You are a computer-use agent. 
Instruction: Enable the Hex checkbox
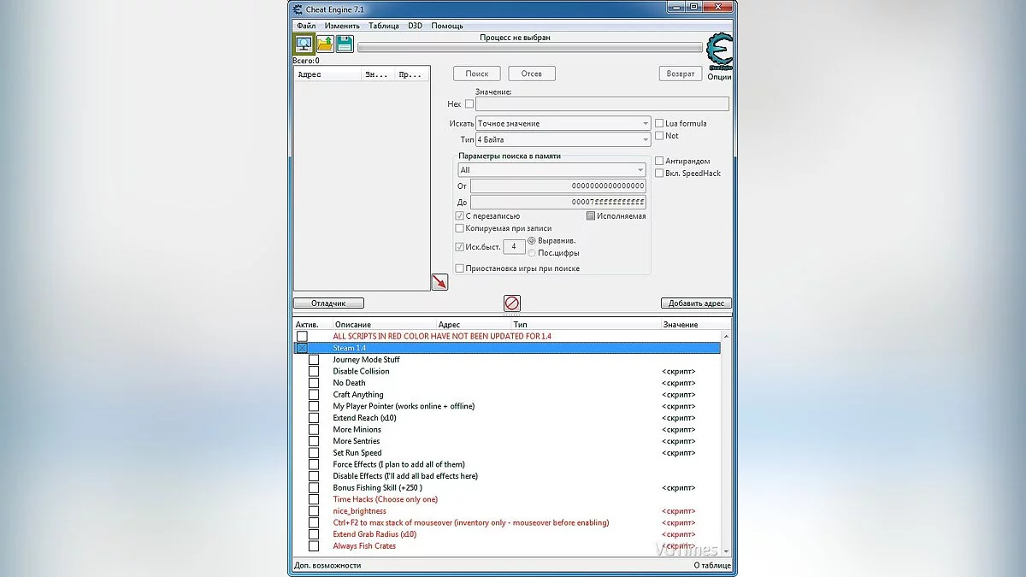click(469, 104)
